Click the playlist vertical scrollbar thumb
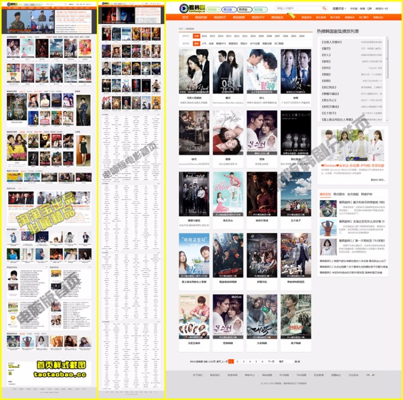This screenshot has width=403, height=400. [x=387, y=59]
